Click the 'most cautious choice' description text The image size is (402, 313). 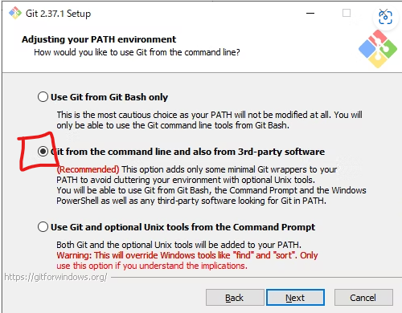[x=209, y=120]
